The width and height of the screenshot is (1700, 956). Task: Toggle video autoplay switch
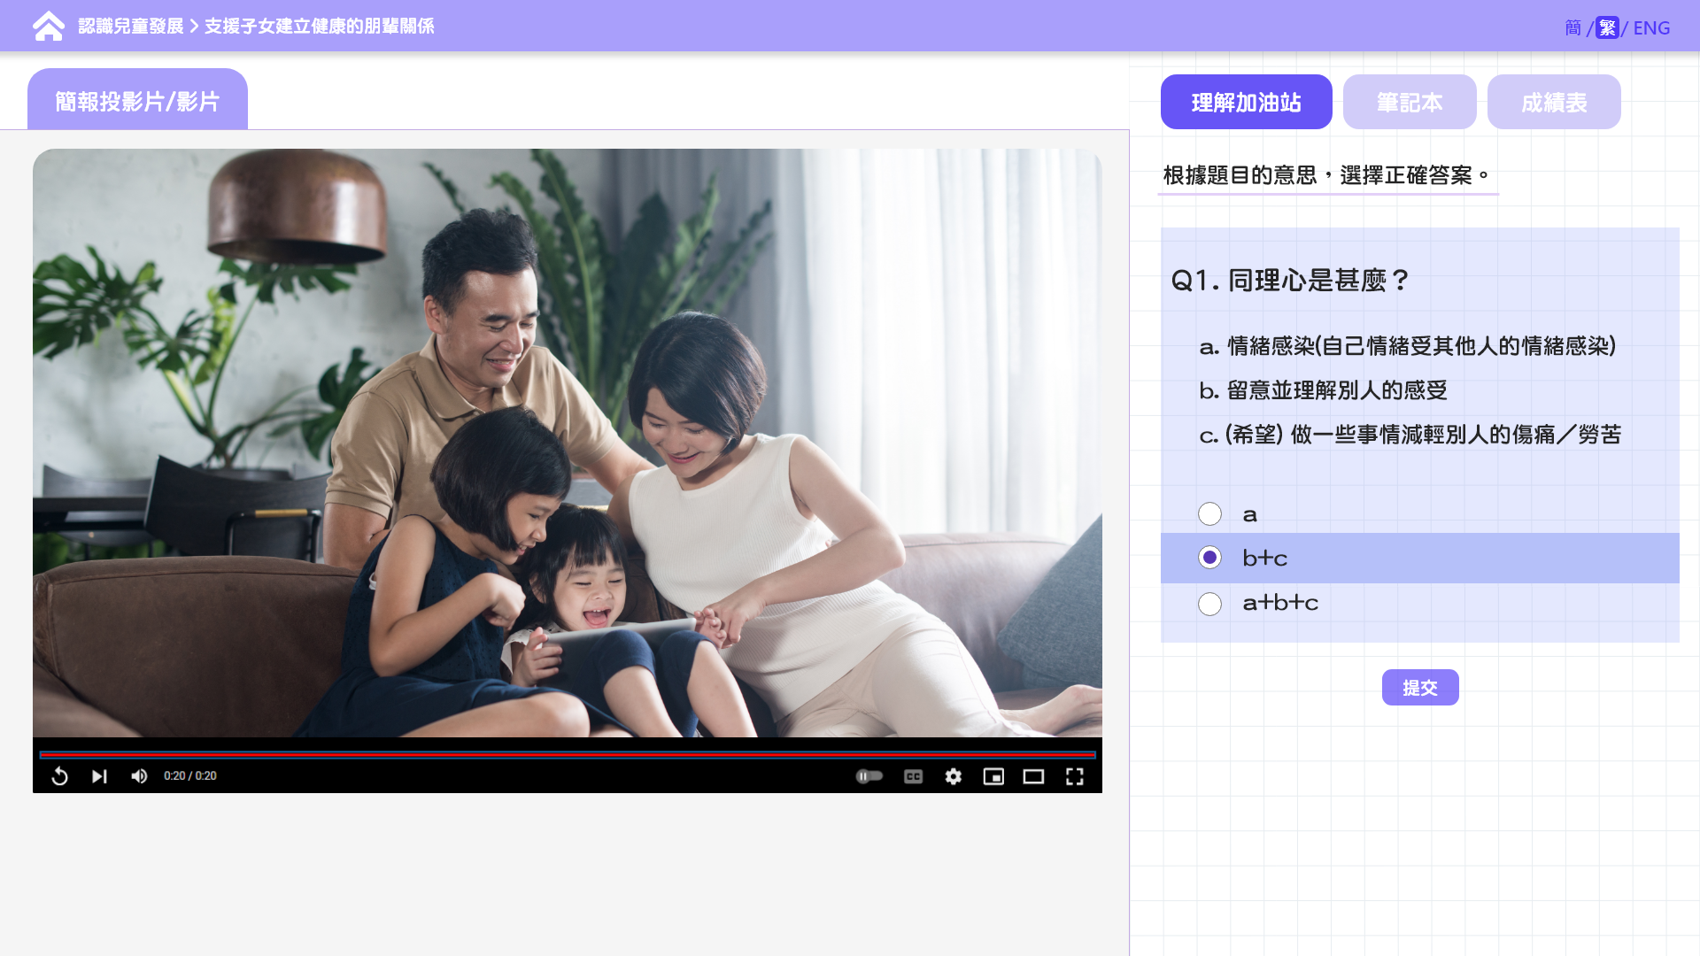coord(869,776)
